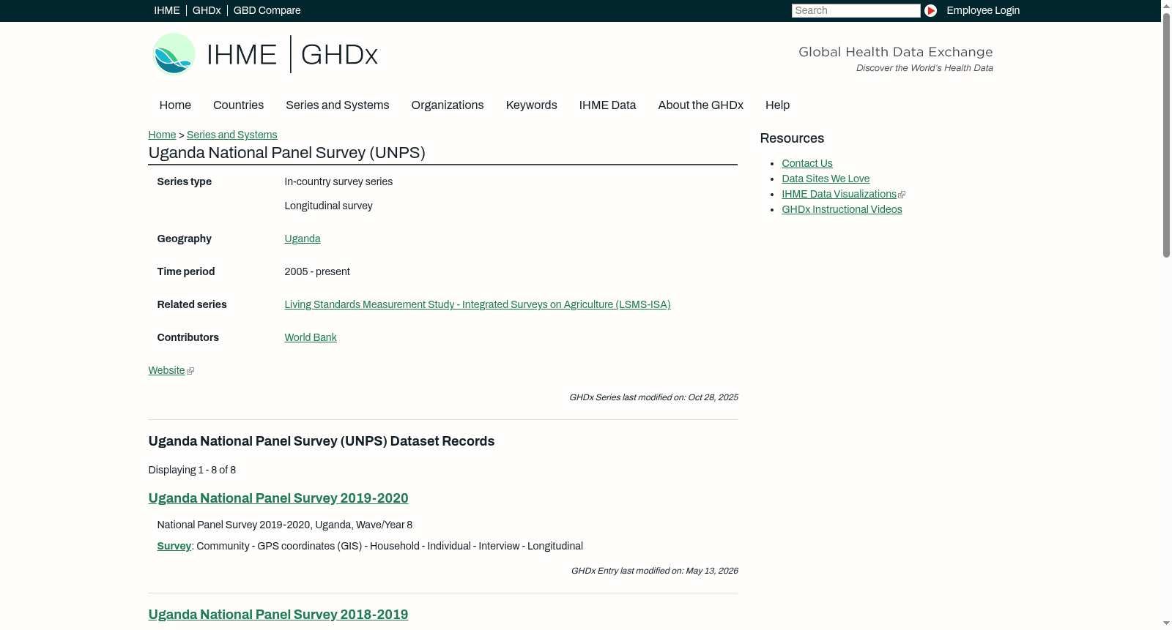Image resolution: width=1172 pixels, height=630 pixels.
Task: Open the Home menu item
Action: (x=175, y=105)
